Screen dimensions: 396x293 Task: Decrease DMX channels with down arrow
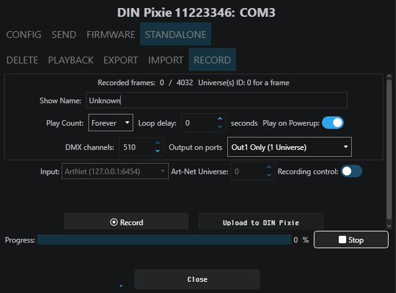[158, 151]
